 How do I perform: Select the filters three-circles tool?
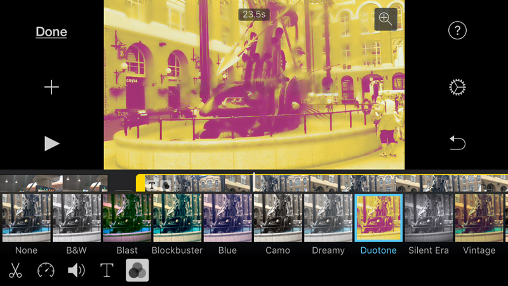(x=137, y=270)
